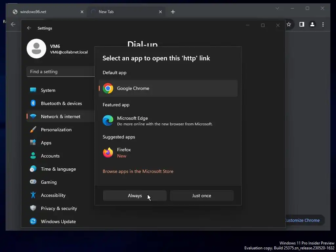Click the Network & internet Wi-Fi icon
The width and height of the screenshot is (336, 252).
pos(33,116)
